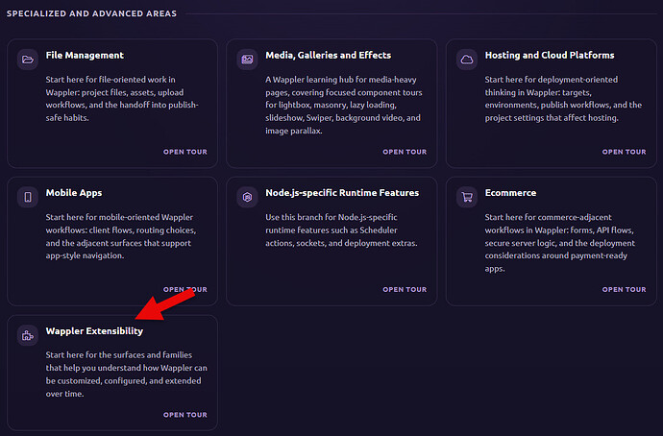Open the Ecommerce tour
This screenshot has width=663, height=436.
click(625, 289)
